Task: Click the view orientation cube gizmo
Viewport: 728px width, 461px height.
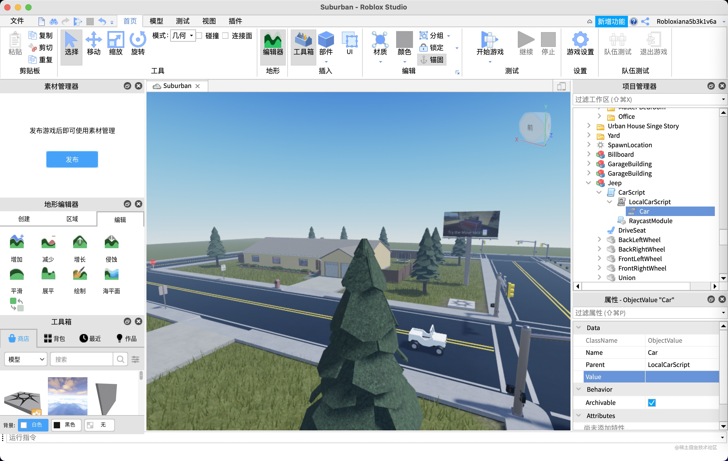Action: (x=534, y=127)
